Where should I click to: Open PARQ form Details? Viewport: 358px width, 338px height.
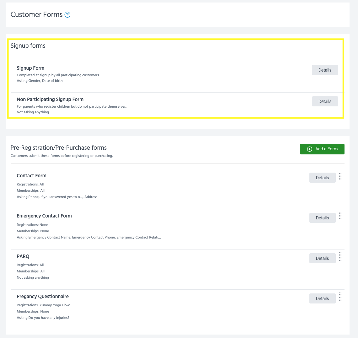(322, 258)
